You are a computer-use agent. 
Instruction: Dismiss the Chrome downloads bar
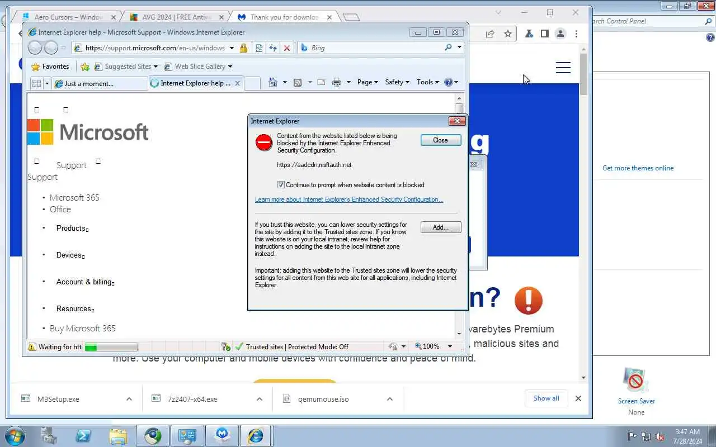578,398
